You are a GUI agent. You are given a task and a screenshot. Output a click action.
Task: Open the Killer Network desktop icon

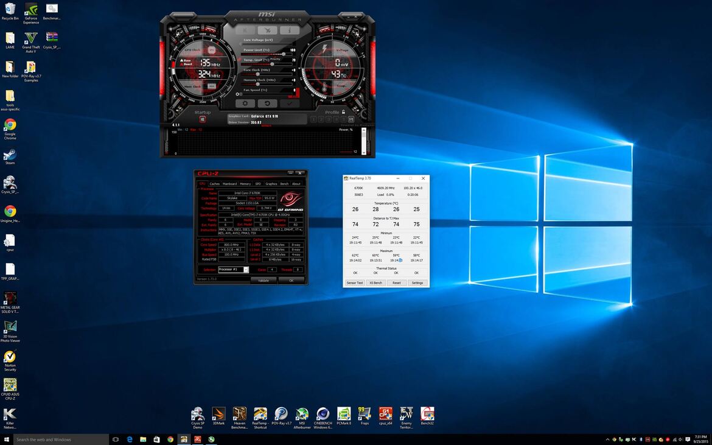pyautogui.click(x=10, y=418)
